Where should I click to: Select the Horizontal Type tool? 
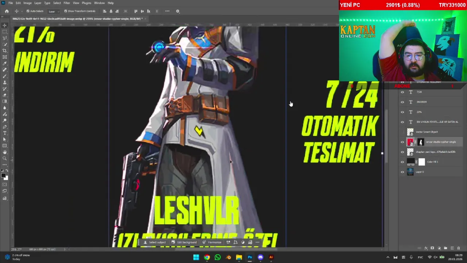[x=5, y=133]
